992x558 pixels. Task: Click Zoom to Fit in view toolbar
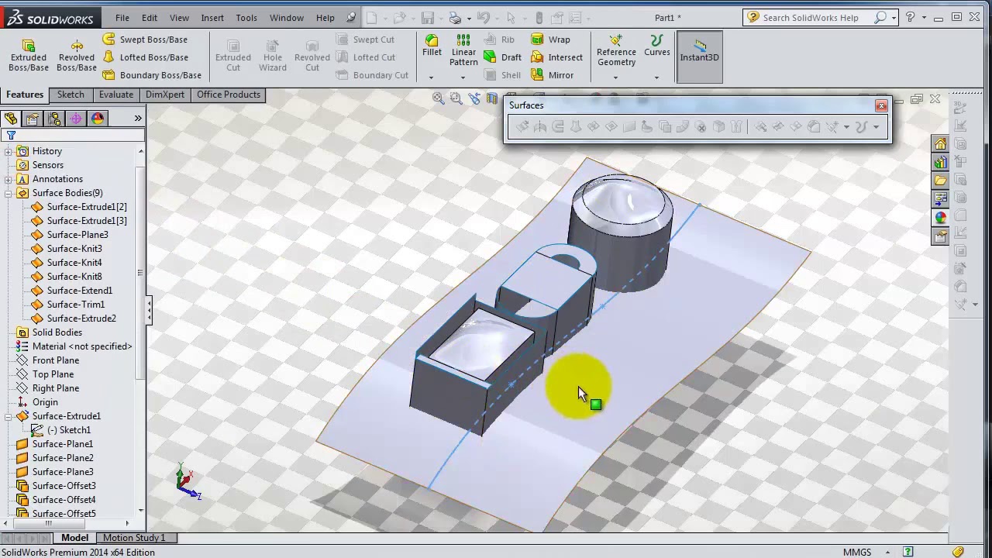(439, 98)
